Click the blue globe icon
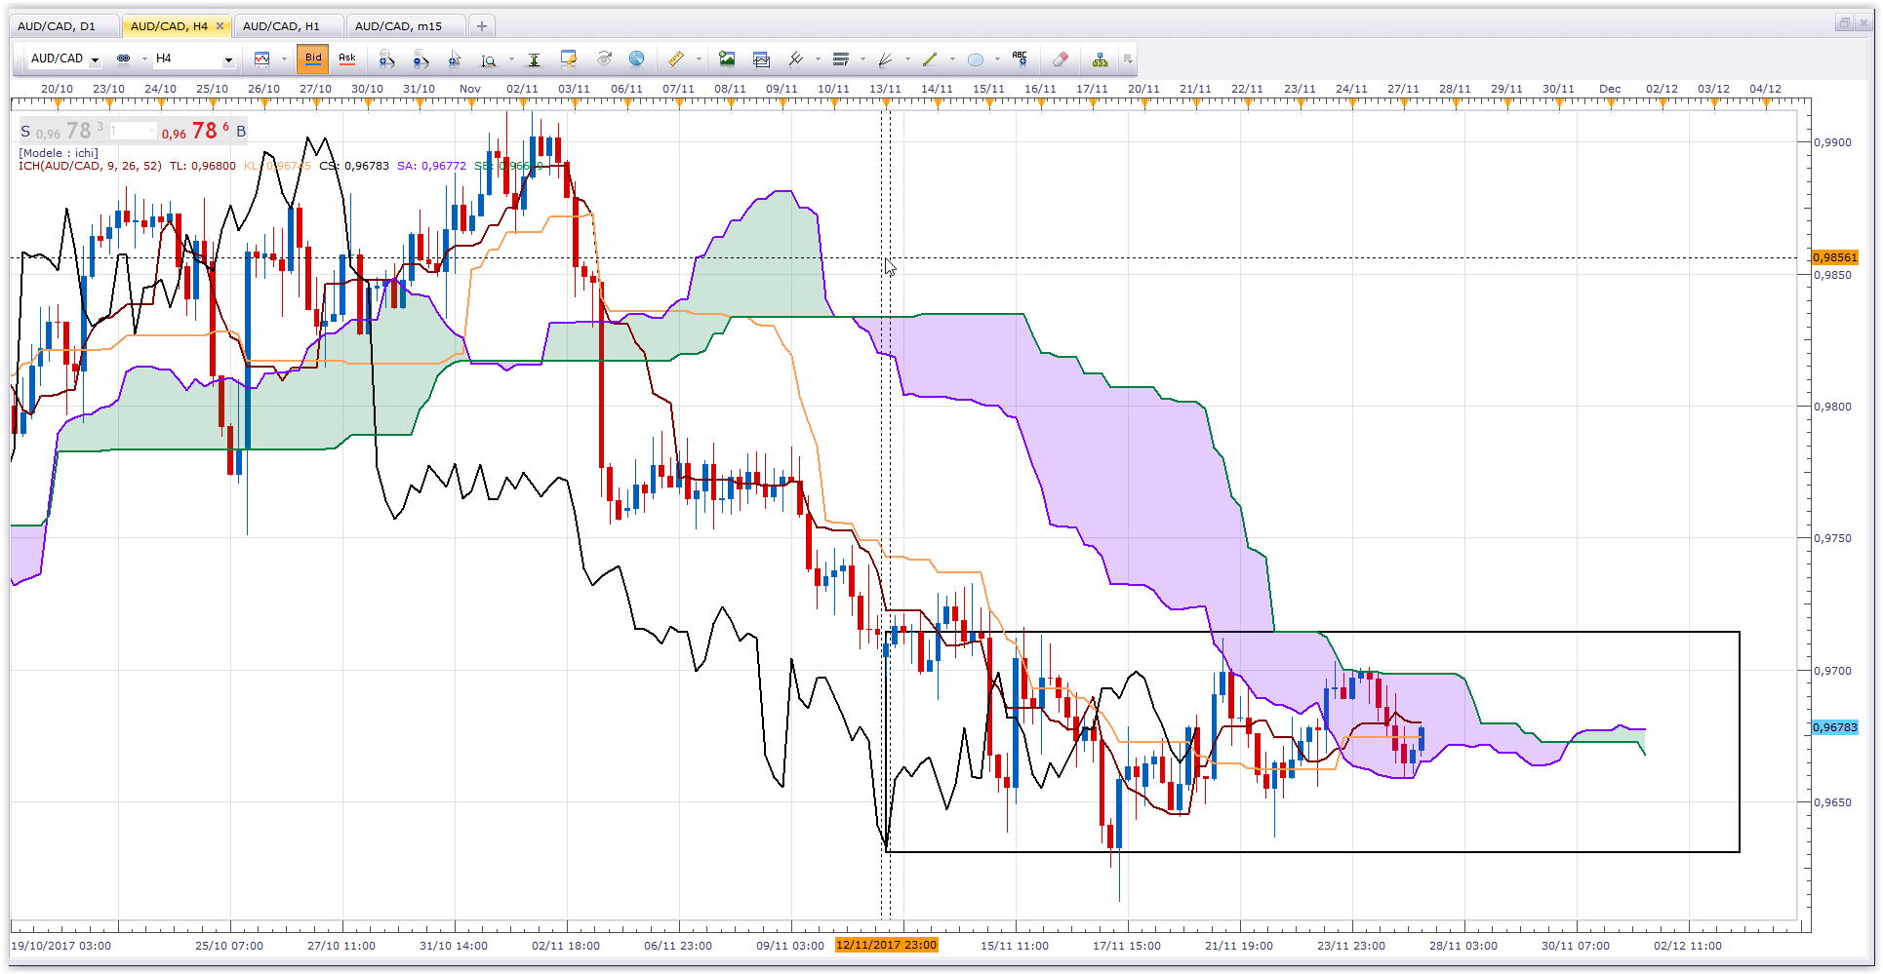The height and width of the screenshot is (974, 1883). [x=636, y=58]
